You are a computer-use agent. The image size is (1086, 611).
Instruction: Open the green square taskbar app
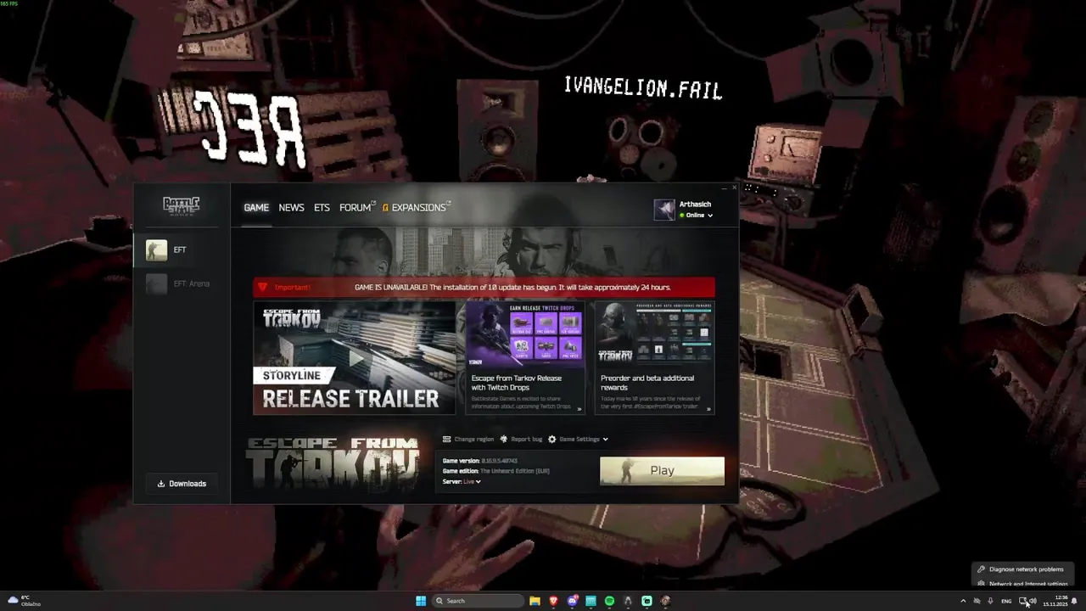[x=647, y=601]
